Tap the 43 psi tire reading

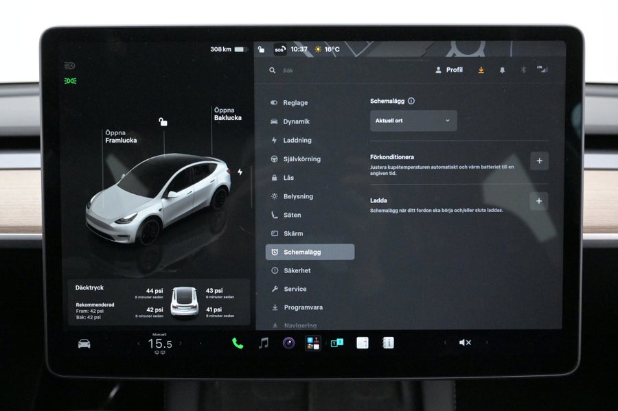pos(214,290)
